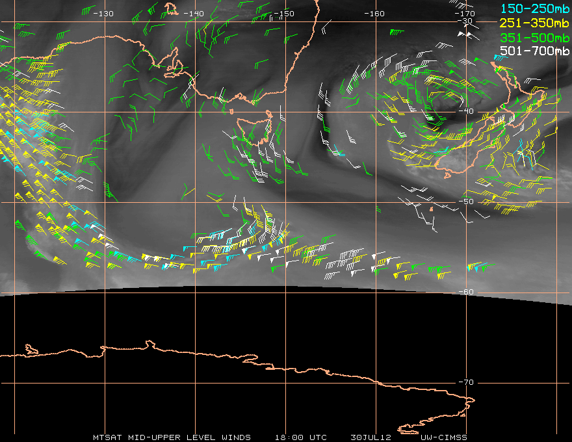The image size is (572, 442).
Task: Click the -30 latitude label
Action: point(465,21)
